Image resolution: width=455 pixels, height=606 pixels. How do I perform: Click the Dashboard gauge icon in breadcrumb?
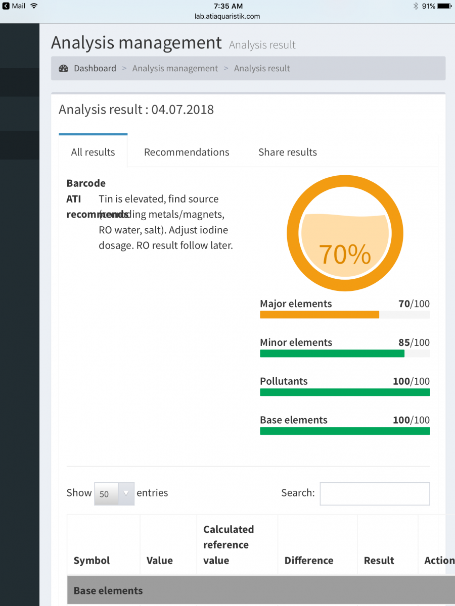point(63,69)
